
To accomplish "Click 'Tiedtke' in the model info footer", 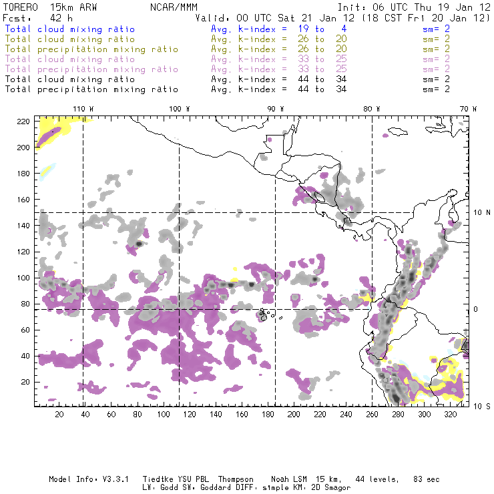I will coord(158,479).
